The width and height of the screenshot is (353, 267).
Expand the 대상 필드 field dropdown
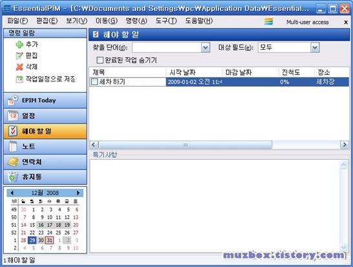pyautogui.click(x=315, y=47)
